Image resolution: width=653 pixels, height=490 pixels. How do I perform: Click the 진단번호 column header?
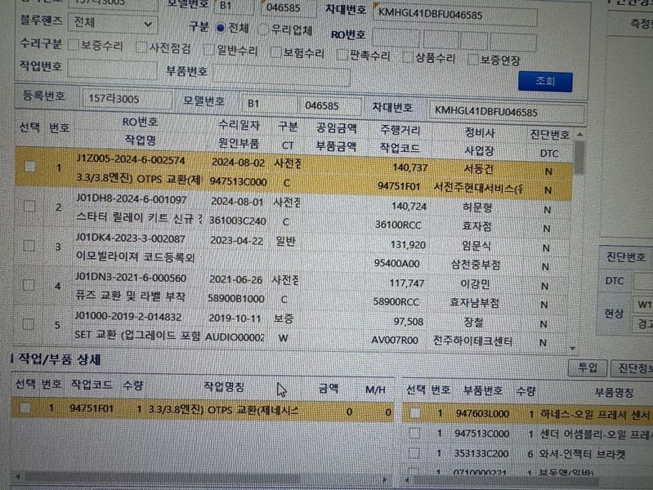coord(549,135)
